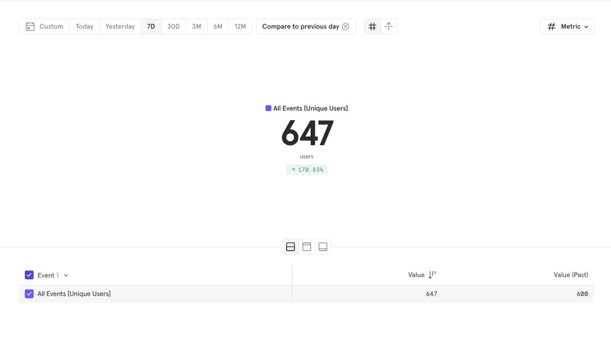Open the Custom date range picker
Viewport: 611px width, 362px height.
tap(44, 26)
